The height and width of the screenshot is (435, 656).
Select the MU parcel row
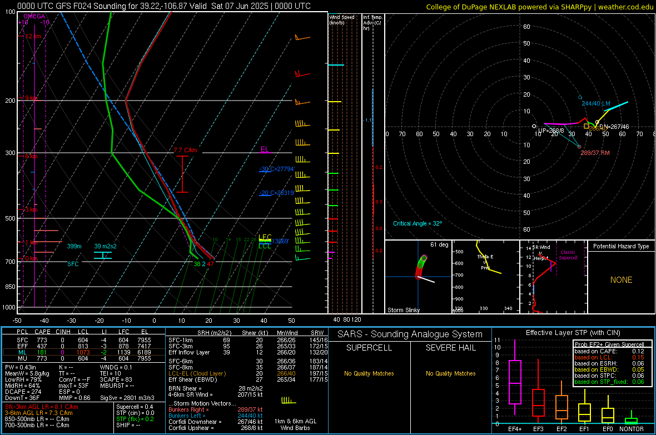84,358
